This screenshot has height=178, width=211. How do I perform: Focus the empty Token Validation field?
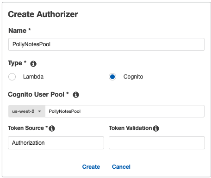pyautogui.click(x=157, y=143)
